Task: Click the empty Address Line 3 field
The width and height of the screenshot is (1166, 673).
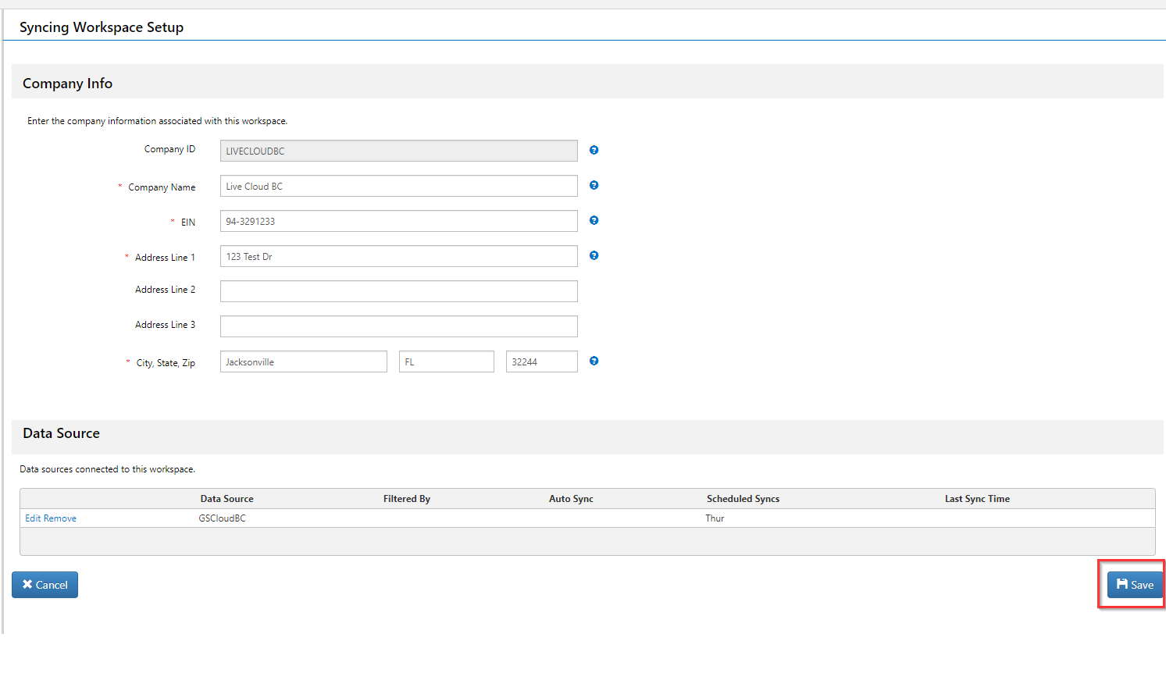Action: coord(399,326)
